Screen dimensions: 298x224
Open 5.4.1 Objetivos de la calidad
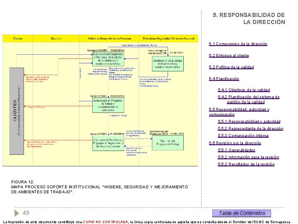(x=244, y=90)
